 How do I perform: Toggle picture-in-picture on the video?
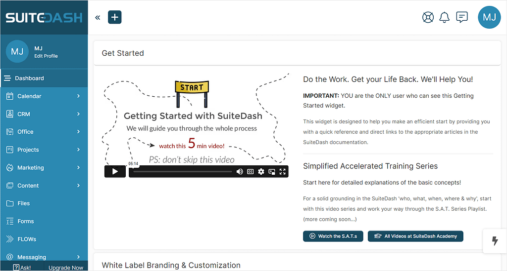tap(272, 172)
